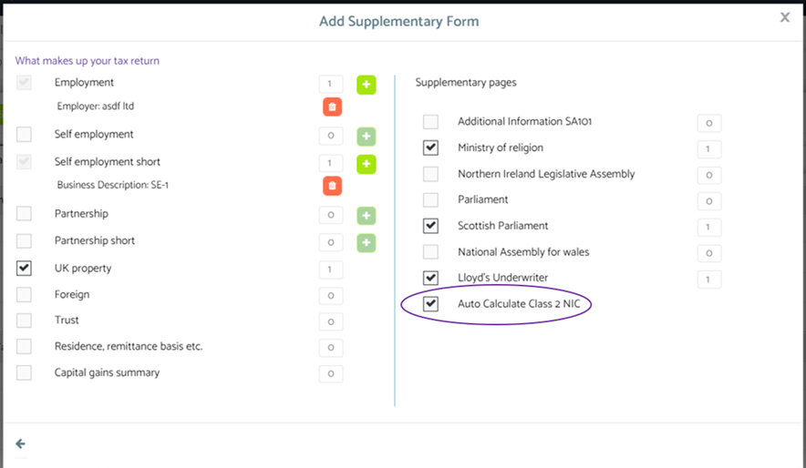Click green plus next to Employment
The image size is (806, 468).
(366, 85)
